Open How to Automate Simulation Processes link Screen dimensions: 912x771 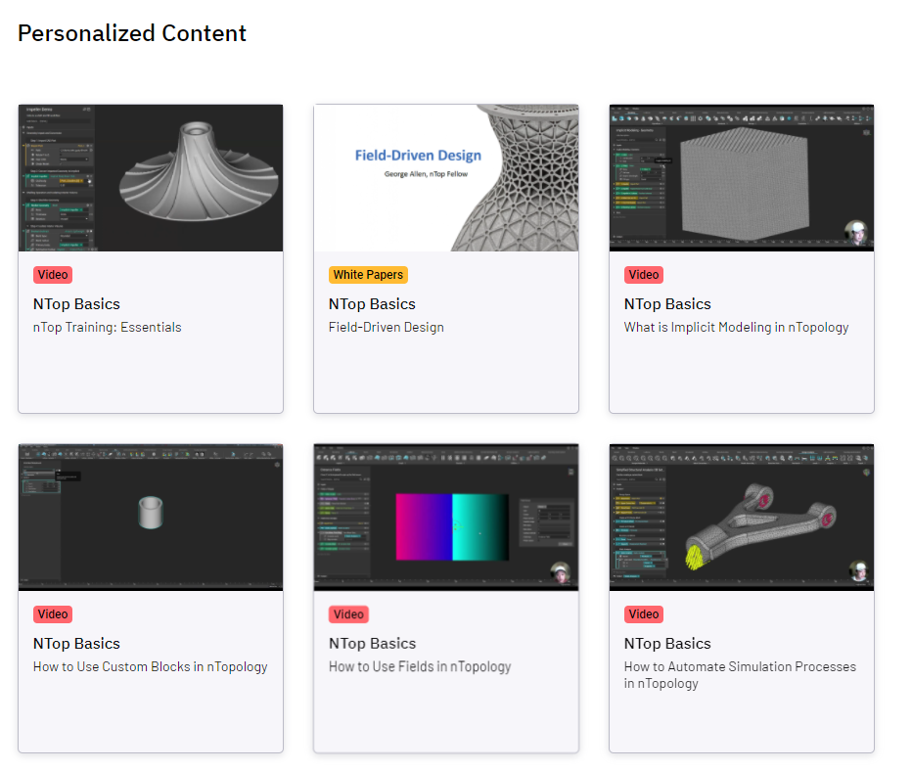(740, 675)
